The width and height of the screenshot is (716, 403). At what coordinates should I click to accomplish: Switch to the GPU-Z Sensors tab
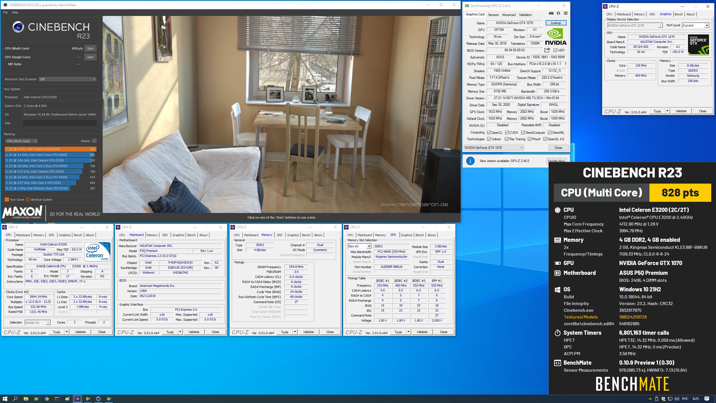(493, 15)
